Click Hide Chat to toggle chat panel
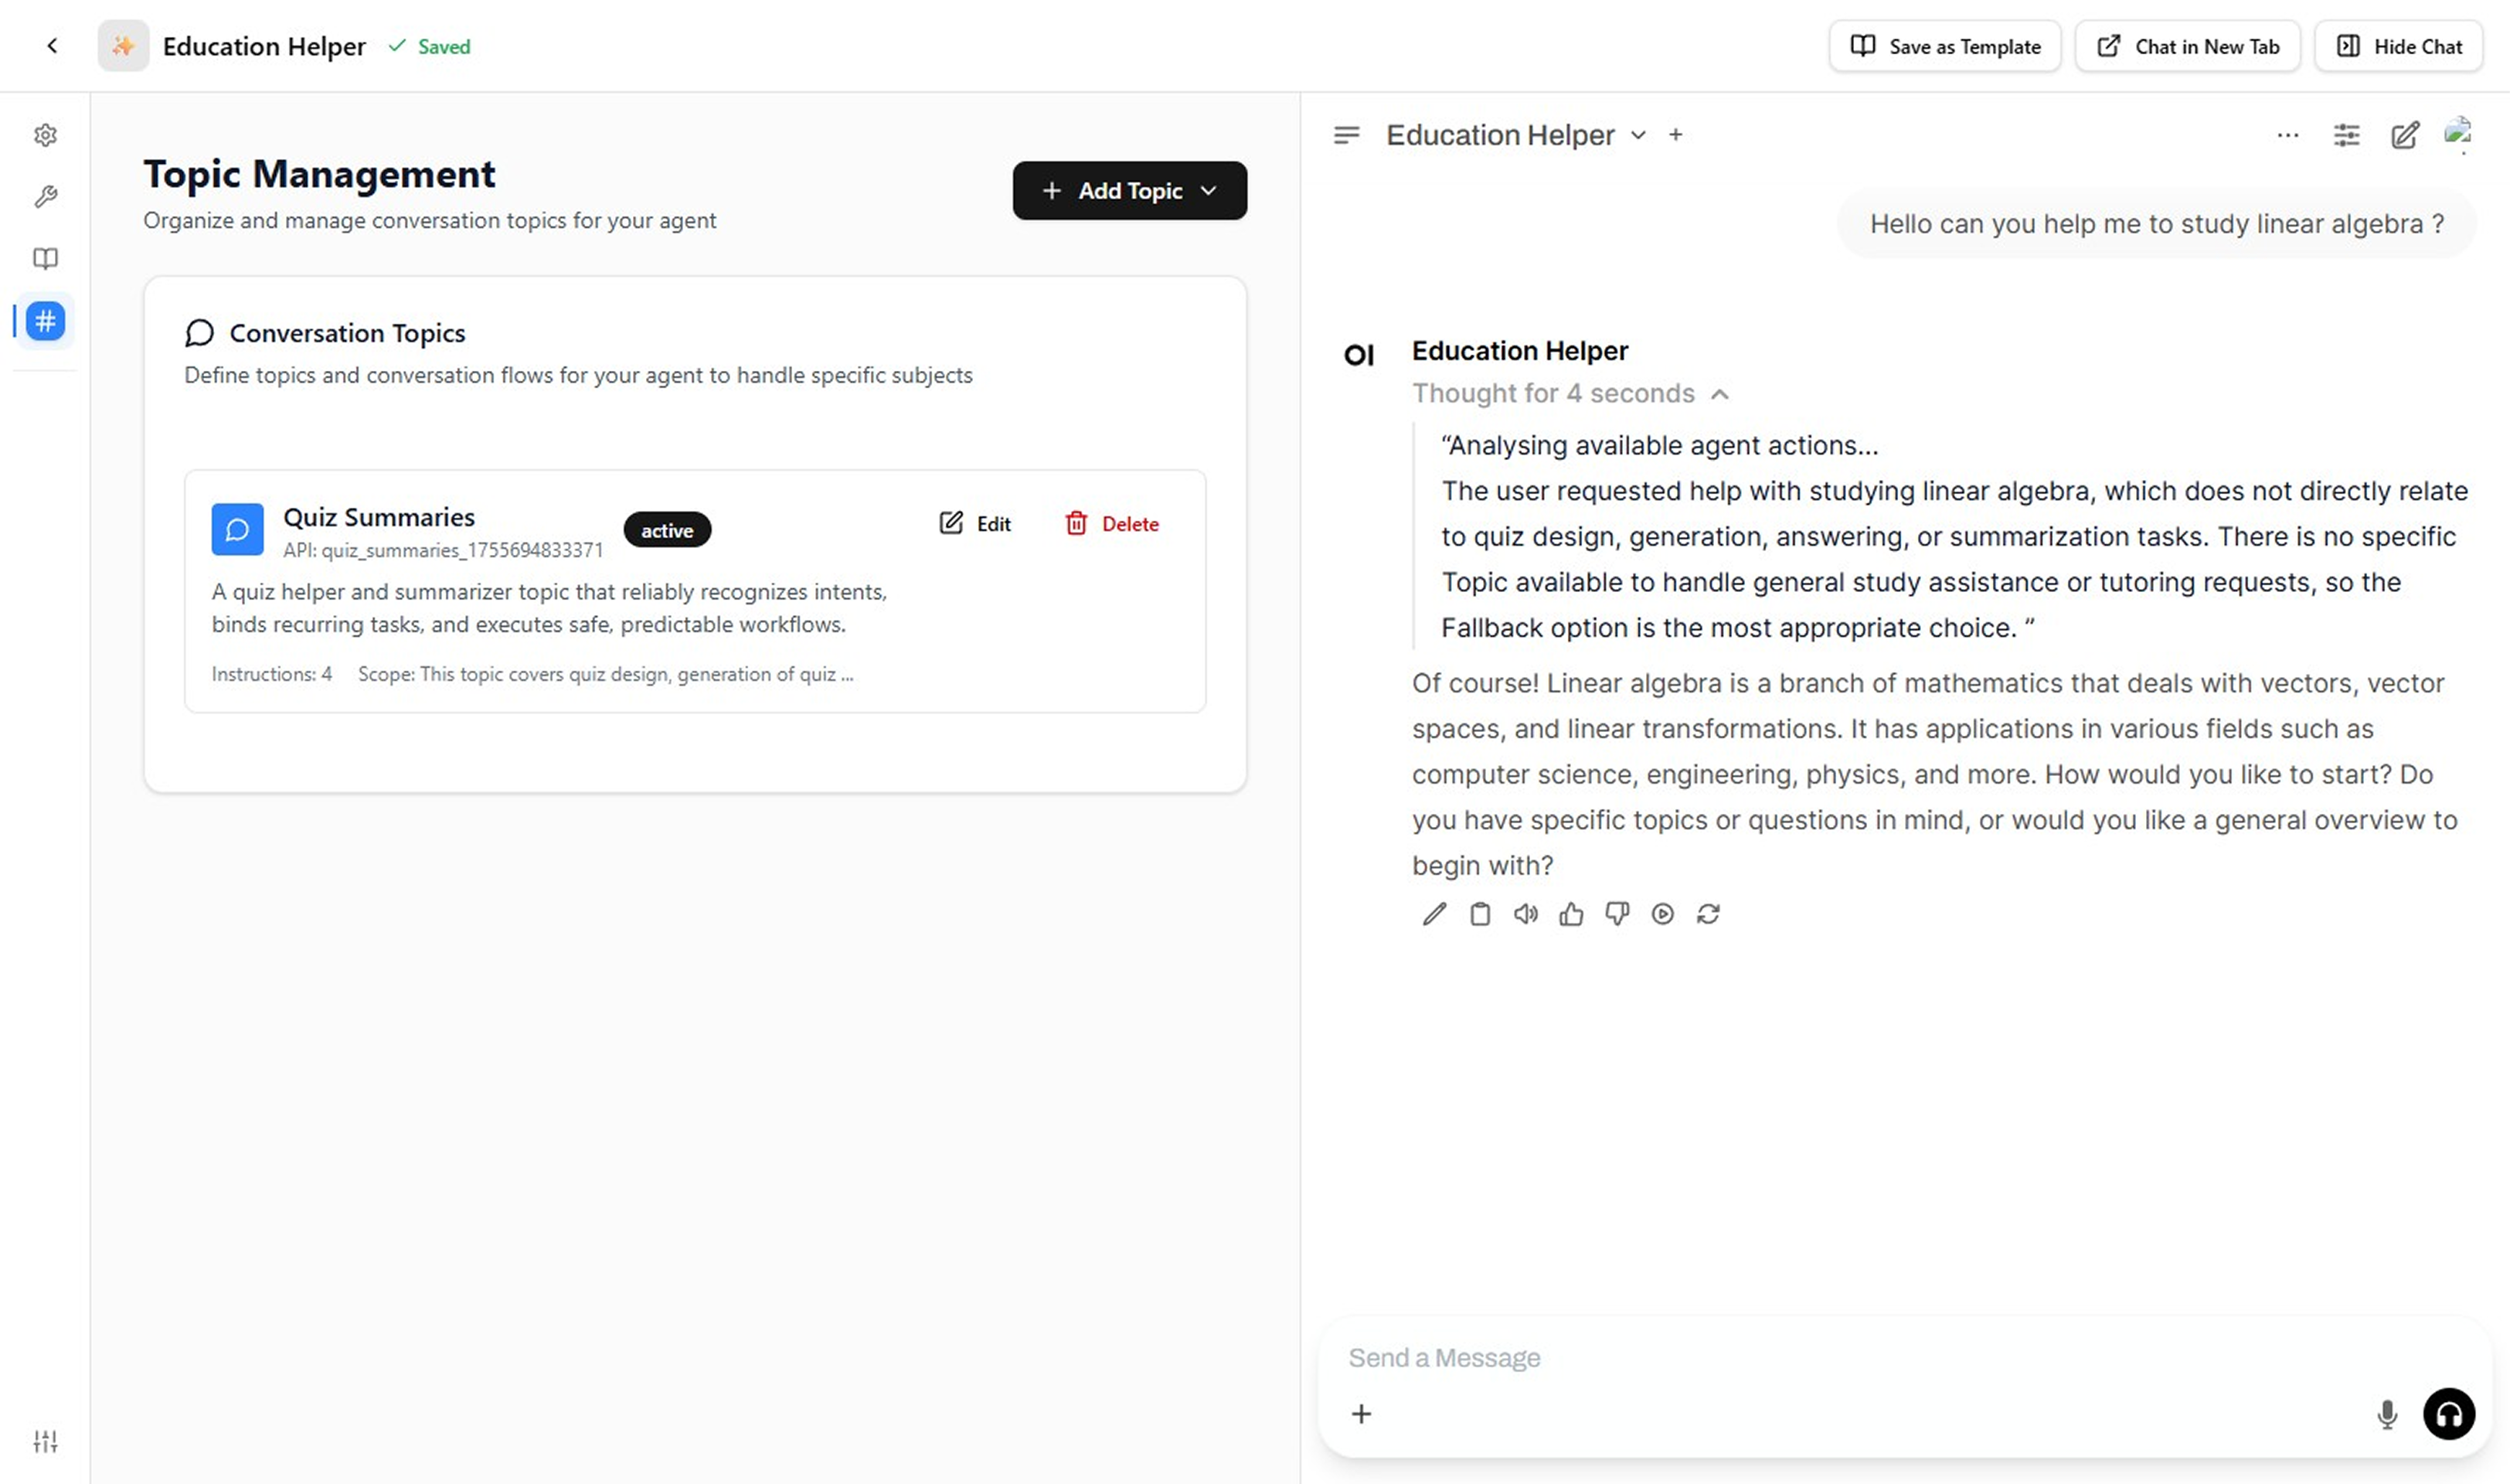The image size is (2510, 1484). tap(2398, 46)
